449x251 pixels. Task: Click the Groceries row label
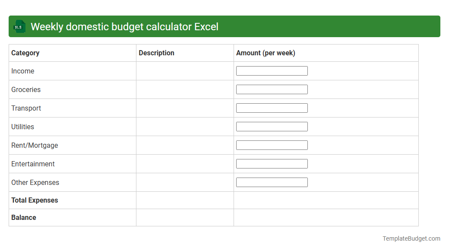(x=26, y=89)
